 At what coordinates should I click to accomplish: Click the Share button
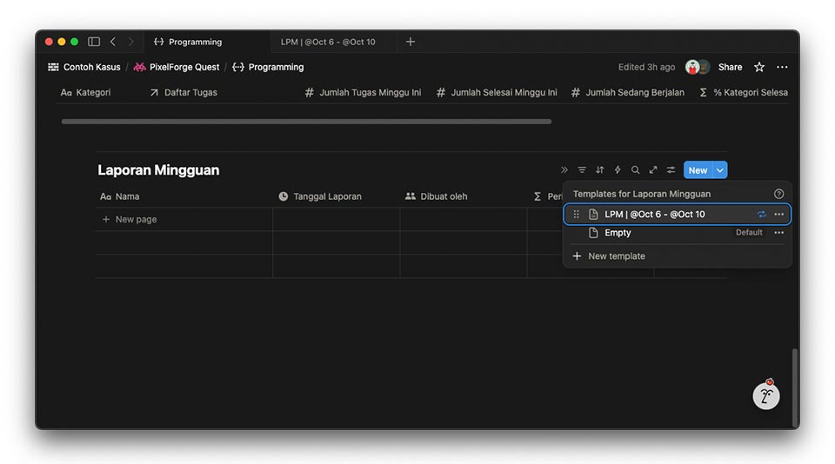click(730, 67)
